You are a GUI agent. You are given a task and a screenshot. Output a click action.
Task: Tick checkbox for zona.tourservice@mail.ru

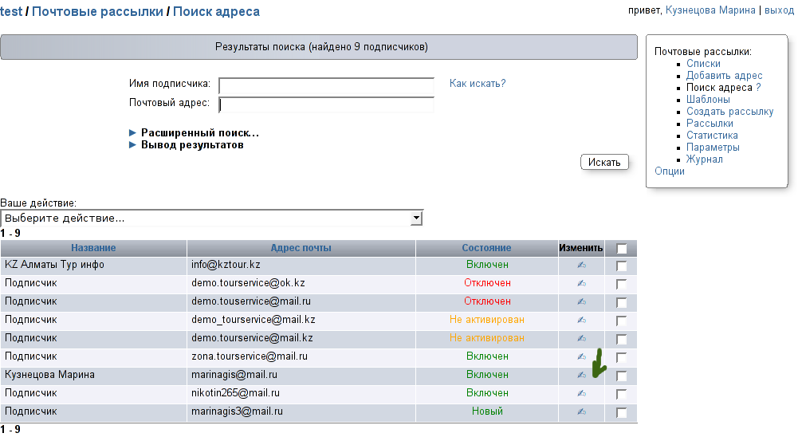[621, 357]
